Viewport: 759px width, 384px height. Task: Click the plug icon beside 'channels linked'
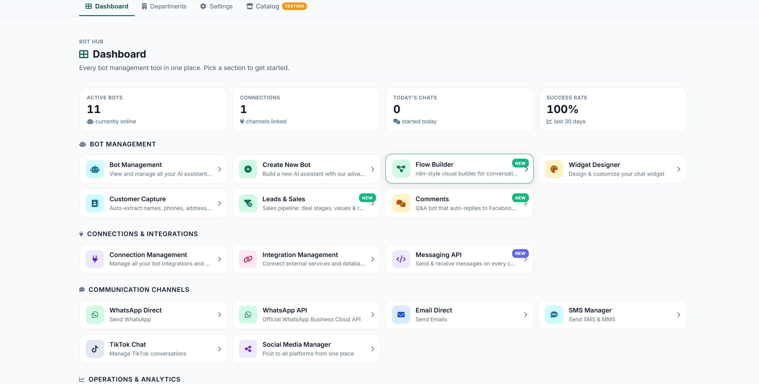pyautogui.click(x=242, y=122)
